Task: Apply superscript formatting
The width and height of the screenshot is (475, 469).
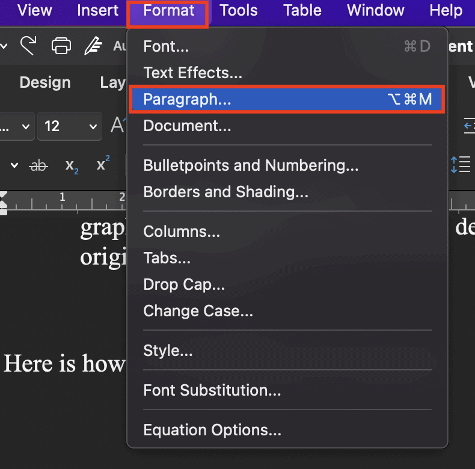Action: (103, 163)
